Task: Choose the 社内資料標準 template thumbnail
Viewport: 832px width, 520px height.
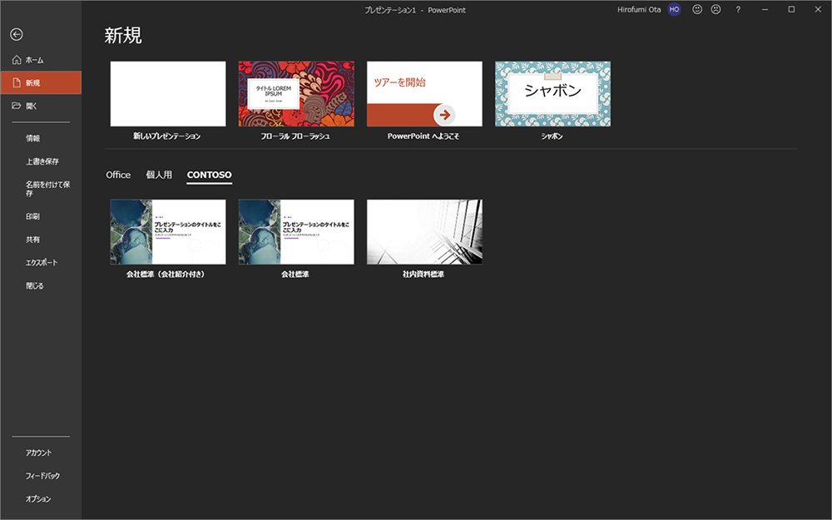Action: click(x=424, y=232)
